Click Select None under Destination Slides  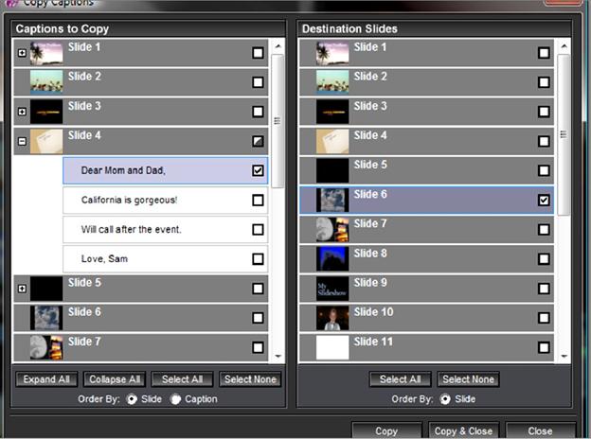[x=468, y=379]
